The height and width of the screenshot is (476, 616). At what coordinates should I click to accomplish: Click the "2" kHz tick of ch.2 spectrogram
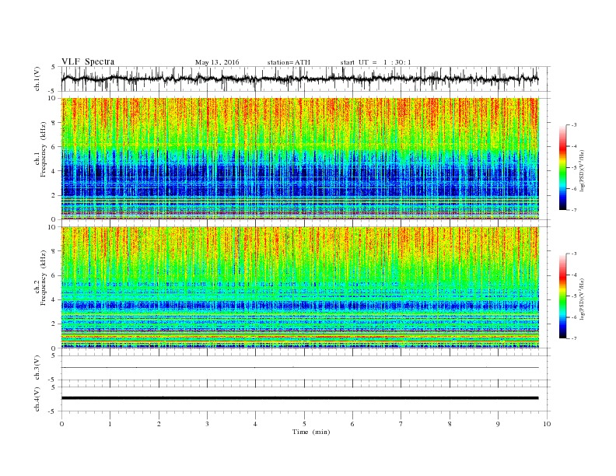[x=54, y=324]
